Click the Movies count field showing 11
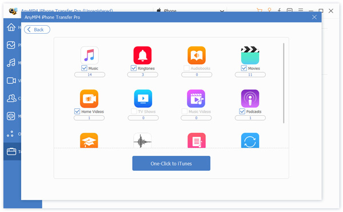The width and height of the screenshot is (343, 212). 250,74
